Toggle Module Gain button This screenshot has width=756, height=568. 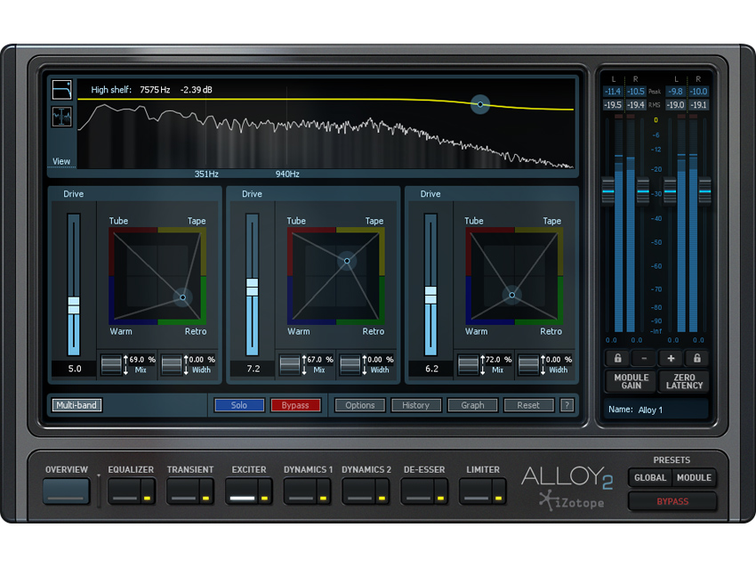(631, 381)
